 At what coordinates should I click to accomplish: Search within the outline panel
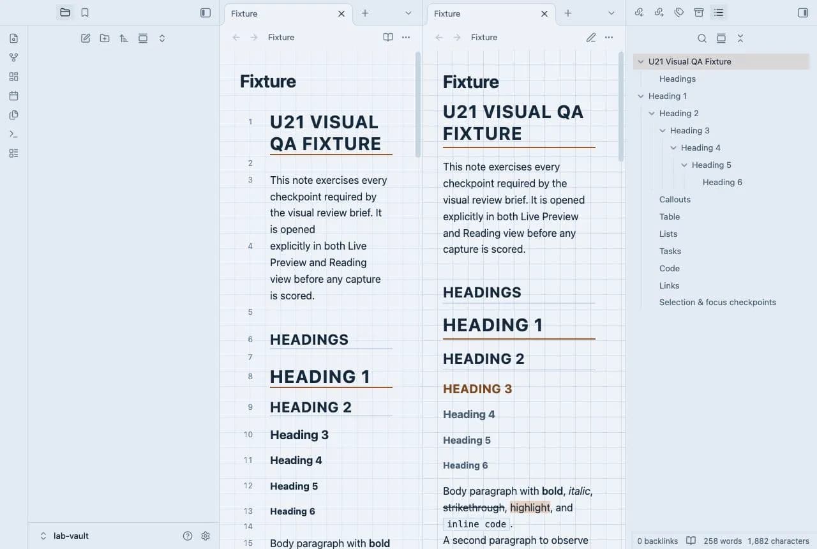click(702, 38)
